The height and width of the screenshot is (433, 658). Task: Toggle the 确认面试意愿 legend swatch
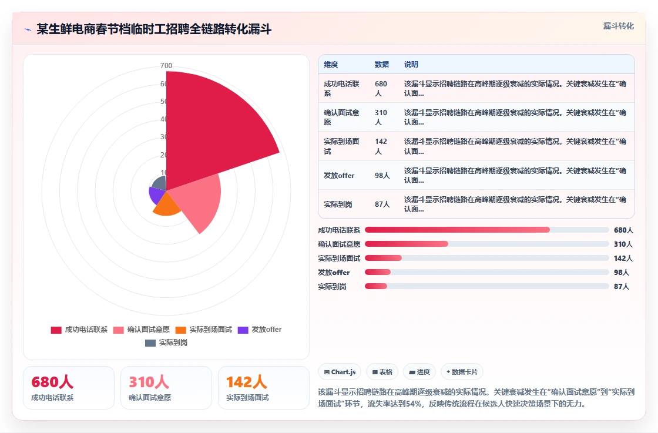118,330
